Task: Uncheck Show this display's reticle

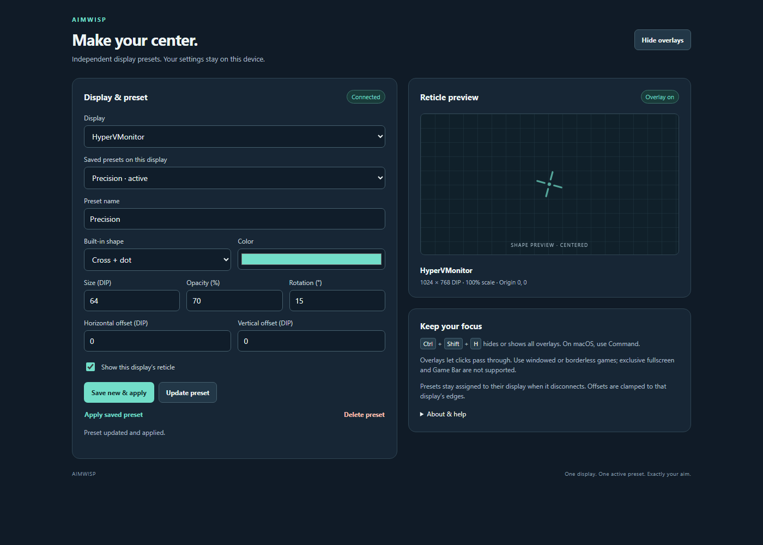Action: (x=90, y=367)
